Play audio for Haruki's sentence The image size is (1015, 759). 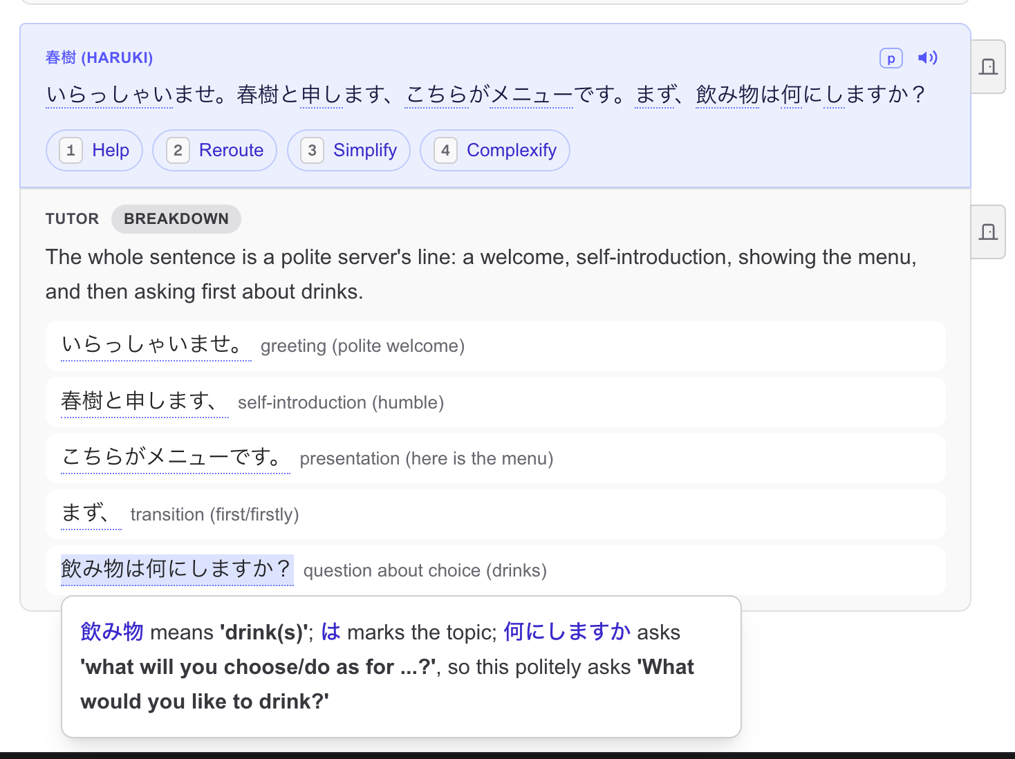click(928, 58)
